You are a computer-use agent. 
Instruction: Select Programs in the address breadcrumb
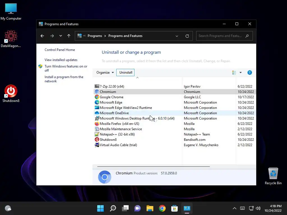95,36
